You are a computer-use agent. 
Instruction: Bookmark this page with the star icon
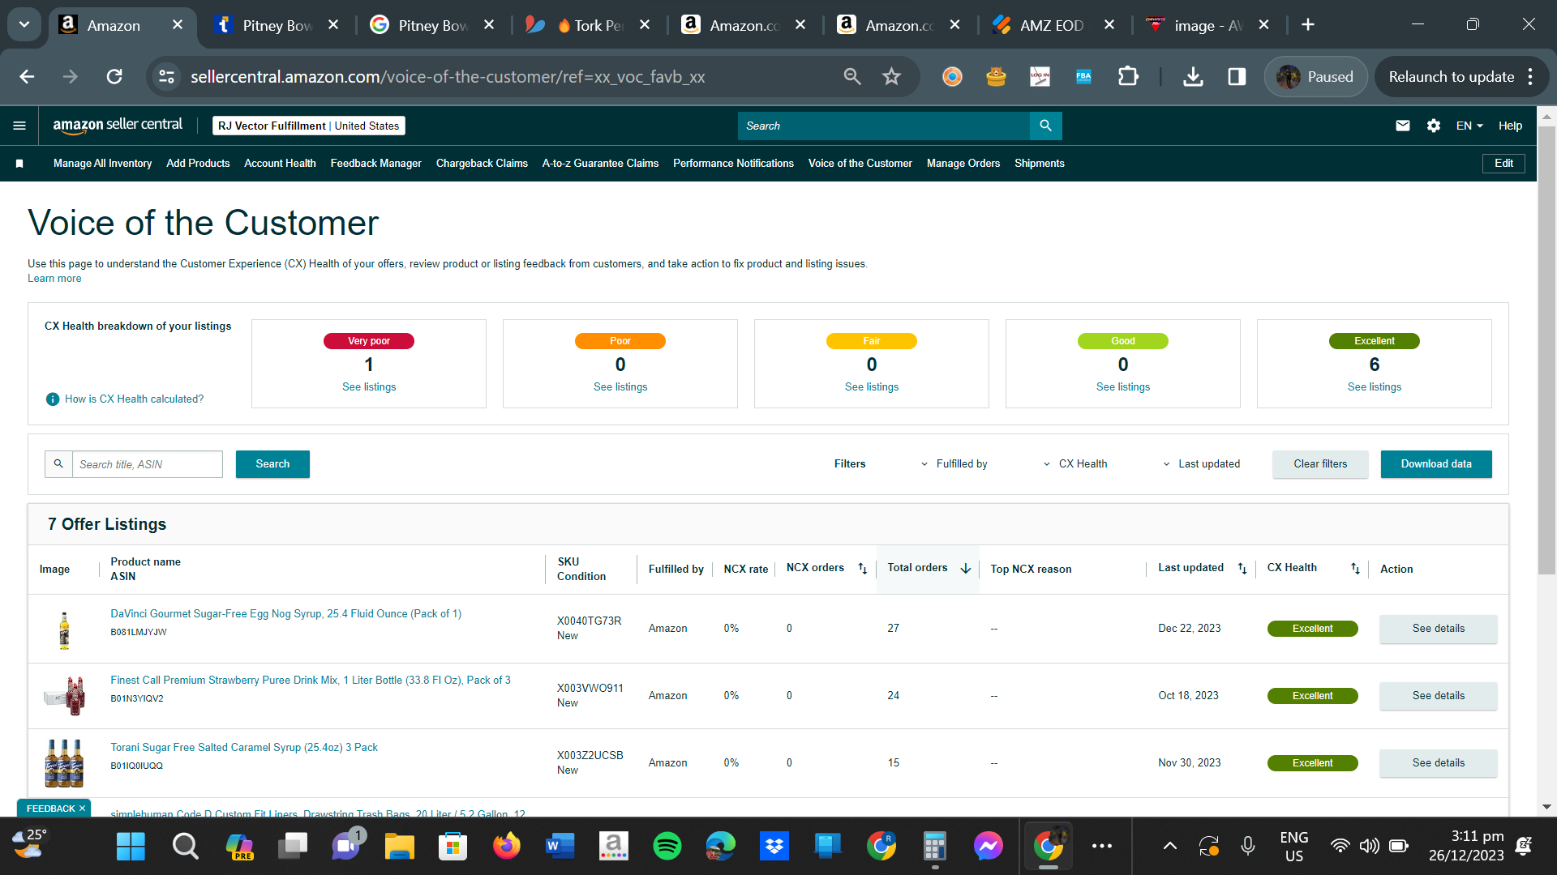point(892,77)
